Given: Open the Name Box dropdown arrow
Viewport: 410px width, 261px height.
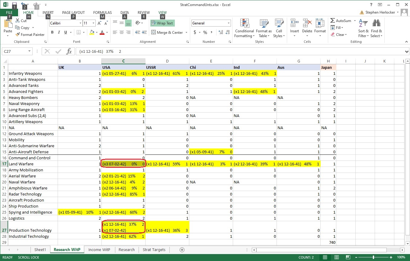Looking at the screenshot, I should pos(29,51).
